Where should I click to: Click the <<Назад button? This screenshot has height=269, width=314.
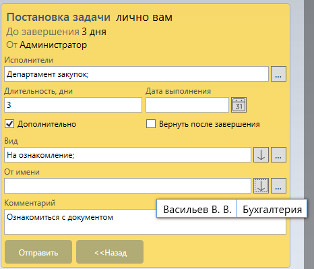point(110,251)
